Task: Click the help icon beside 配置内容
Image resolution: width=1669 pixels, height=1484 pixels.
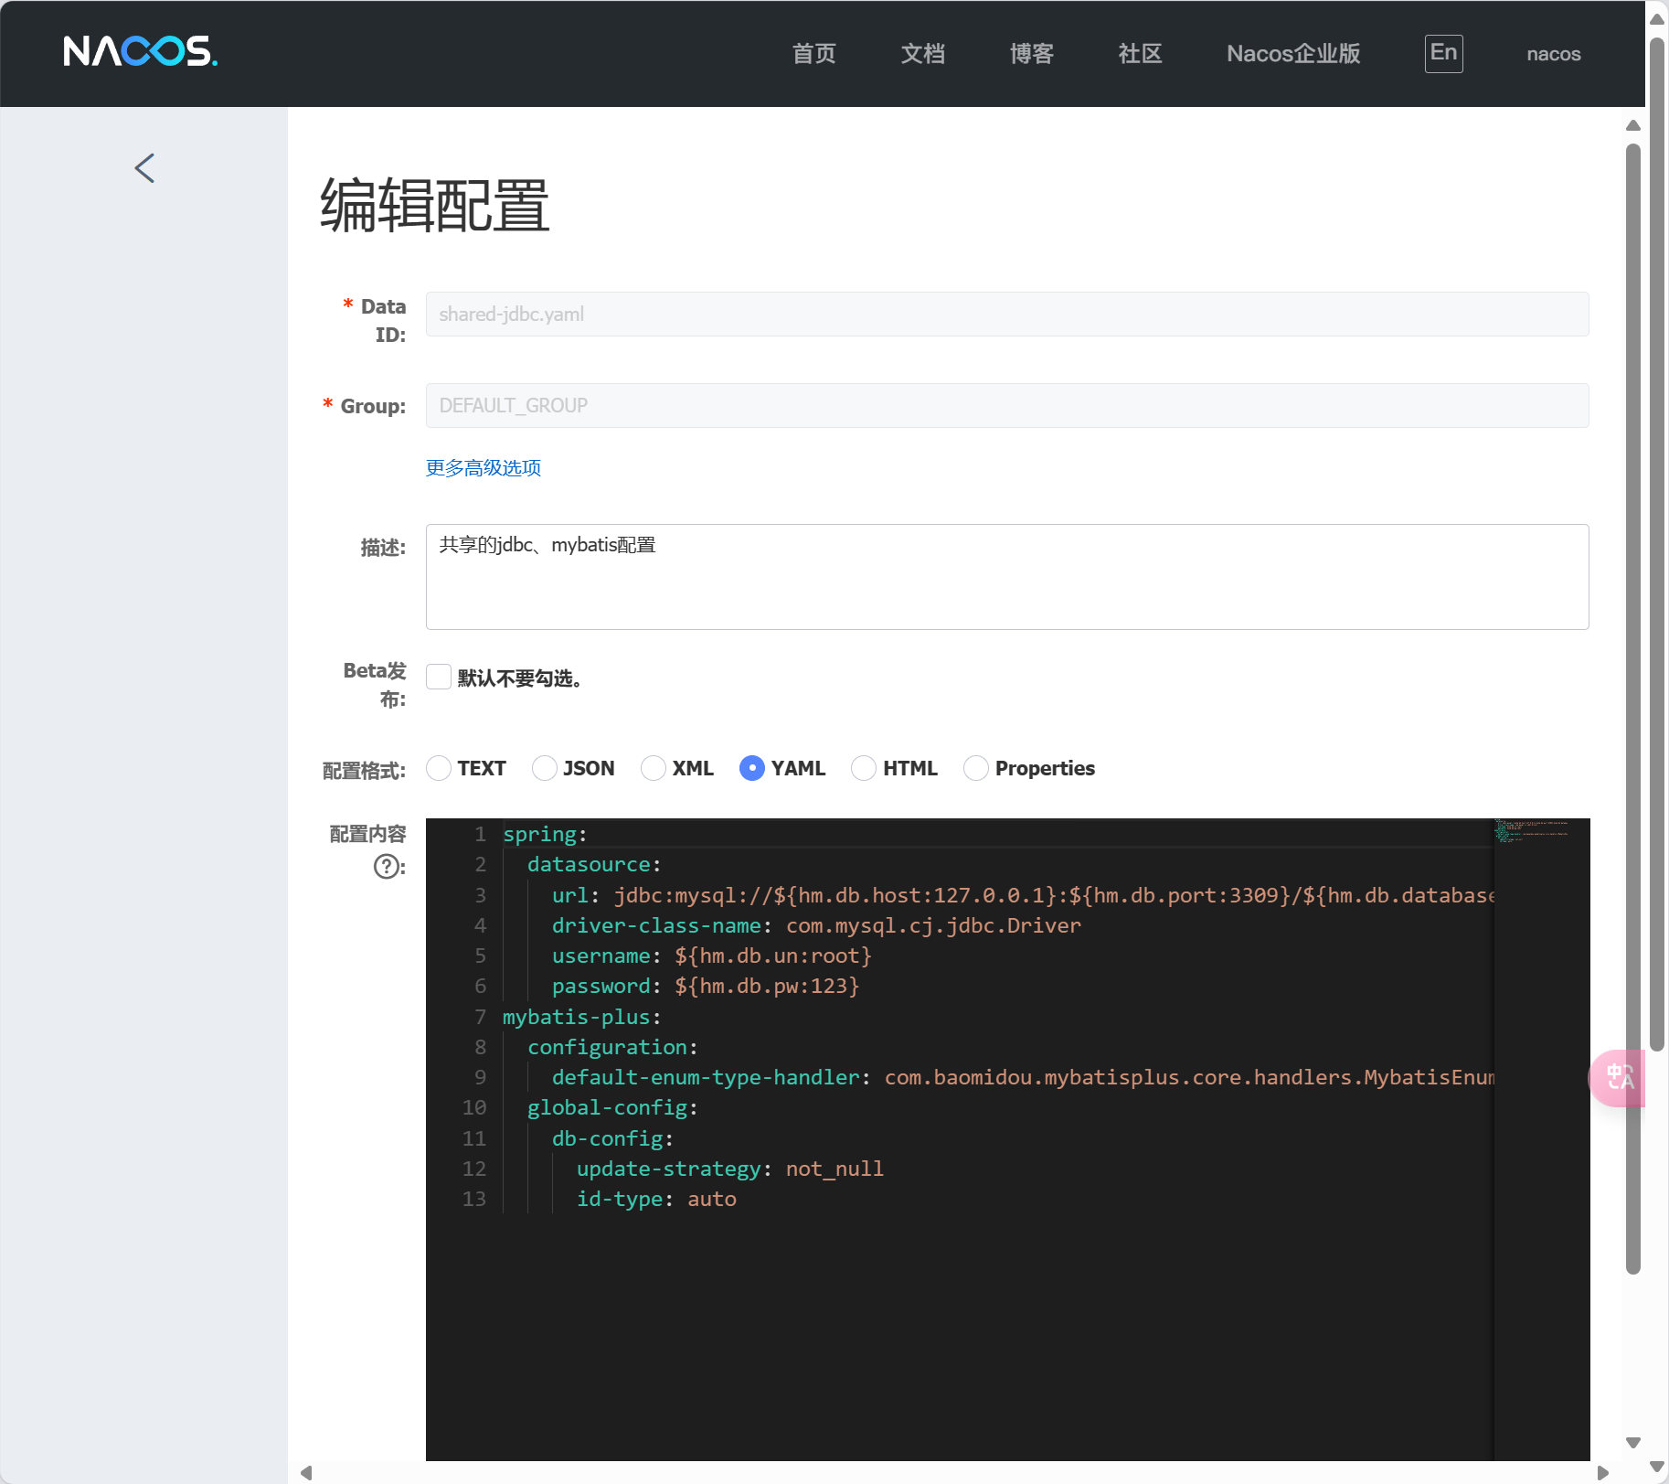Action: point(387,866)
